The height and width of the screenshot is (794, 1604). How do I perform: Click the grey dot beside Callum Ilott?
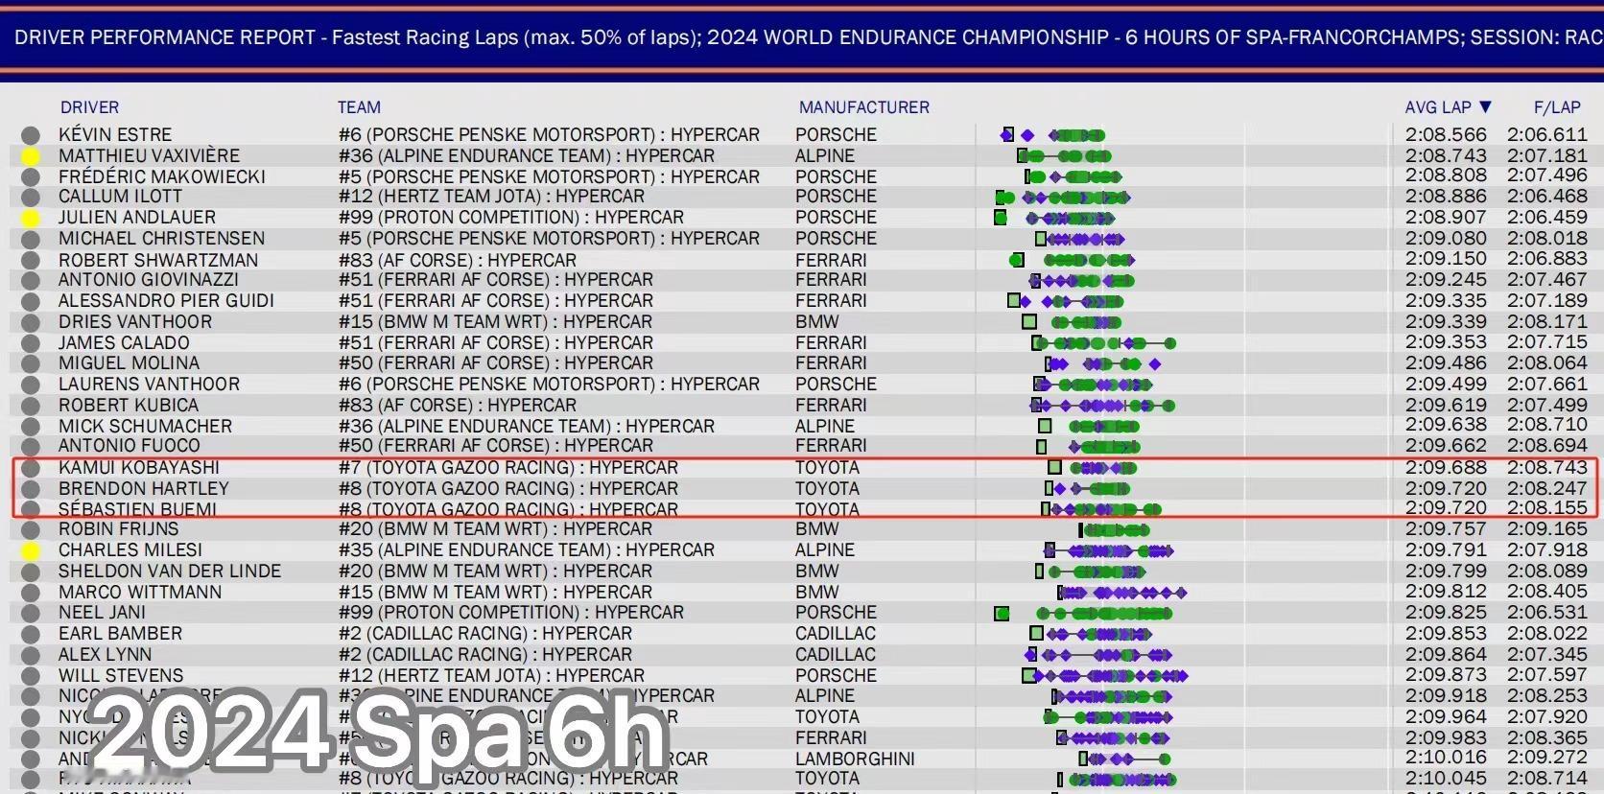(x=31, y=198)
